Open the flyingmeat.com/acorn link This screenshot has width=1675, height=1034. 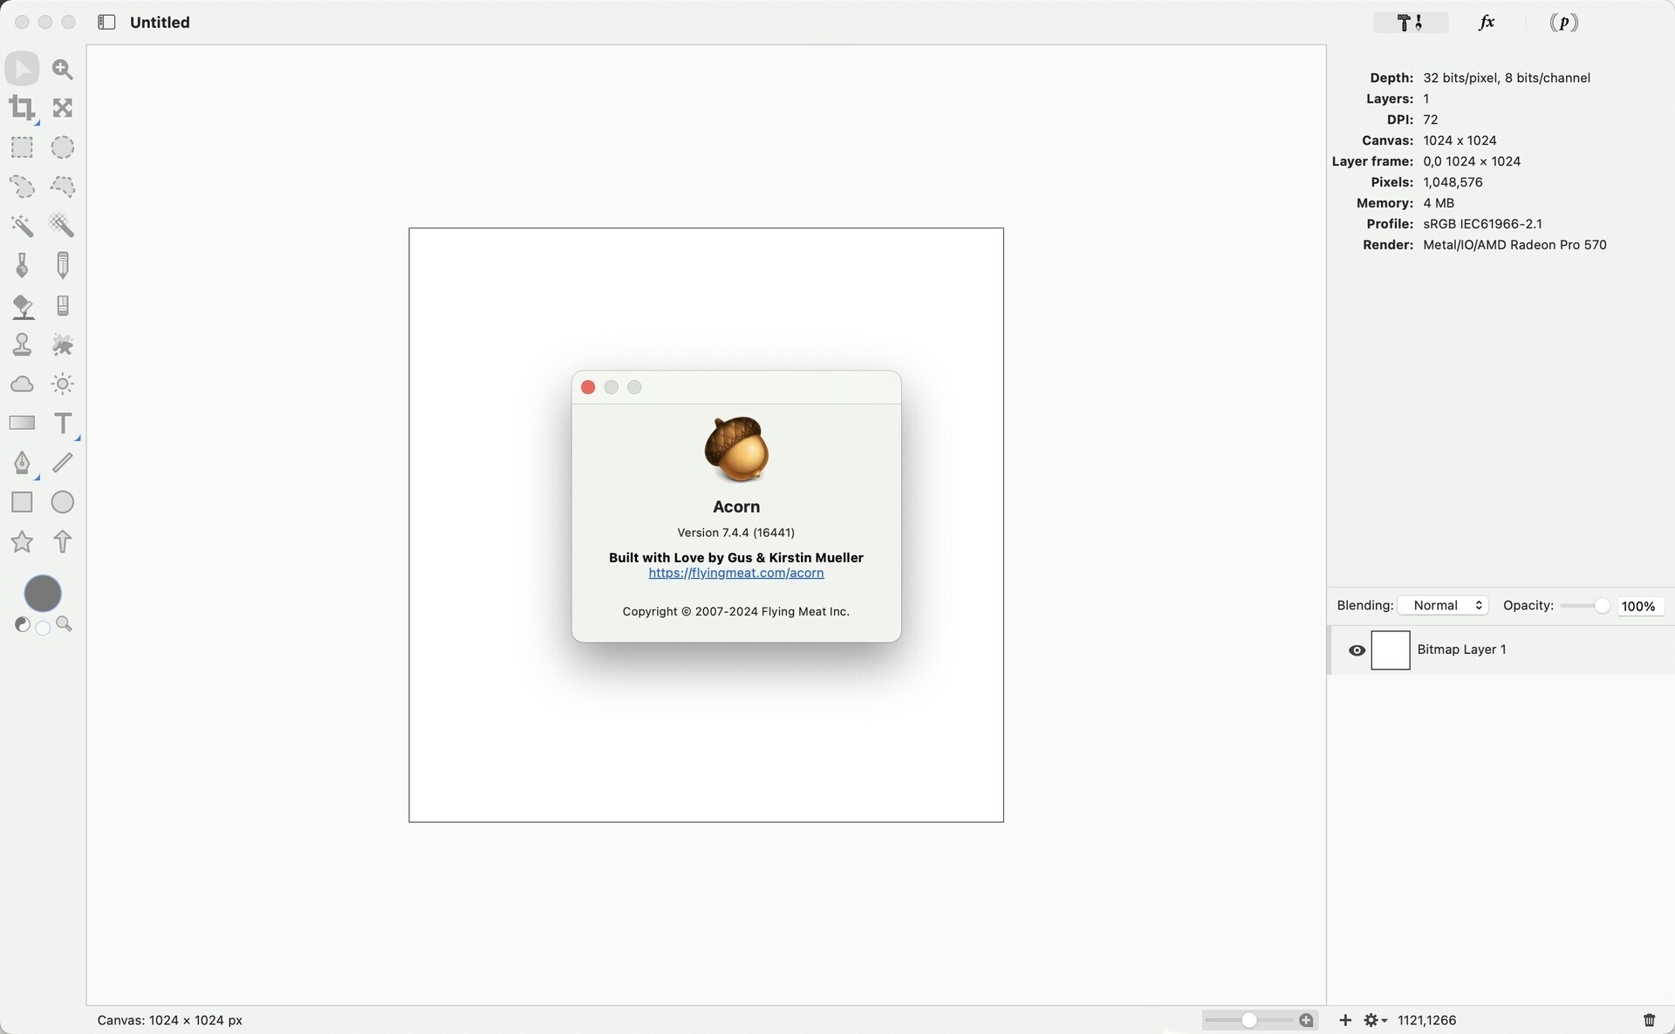(735, 574)
